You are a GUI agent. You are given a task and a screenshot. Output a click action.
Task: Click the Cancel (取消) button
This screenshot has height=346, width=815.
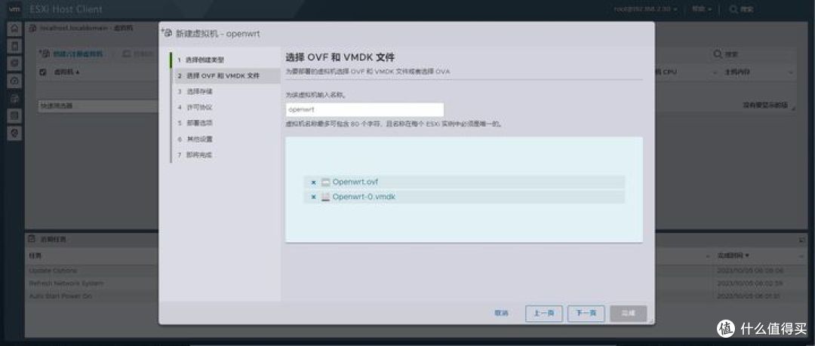pyautogui.click(x=502, y=314)
